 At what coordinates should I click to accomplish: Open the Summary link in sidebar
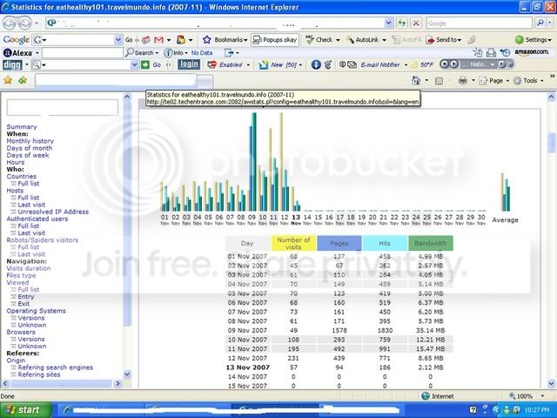pyautogui.click(x=22, y=127)
